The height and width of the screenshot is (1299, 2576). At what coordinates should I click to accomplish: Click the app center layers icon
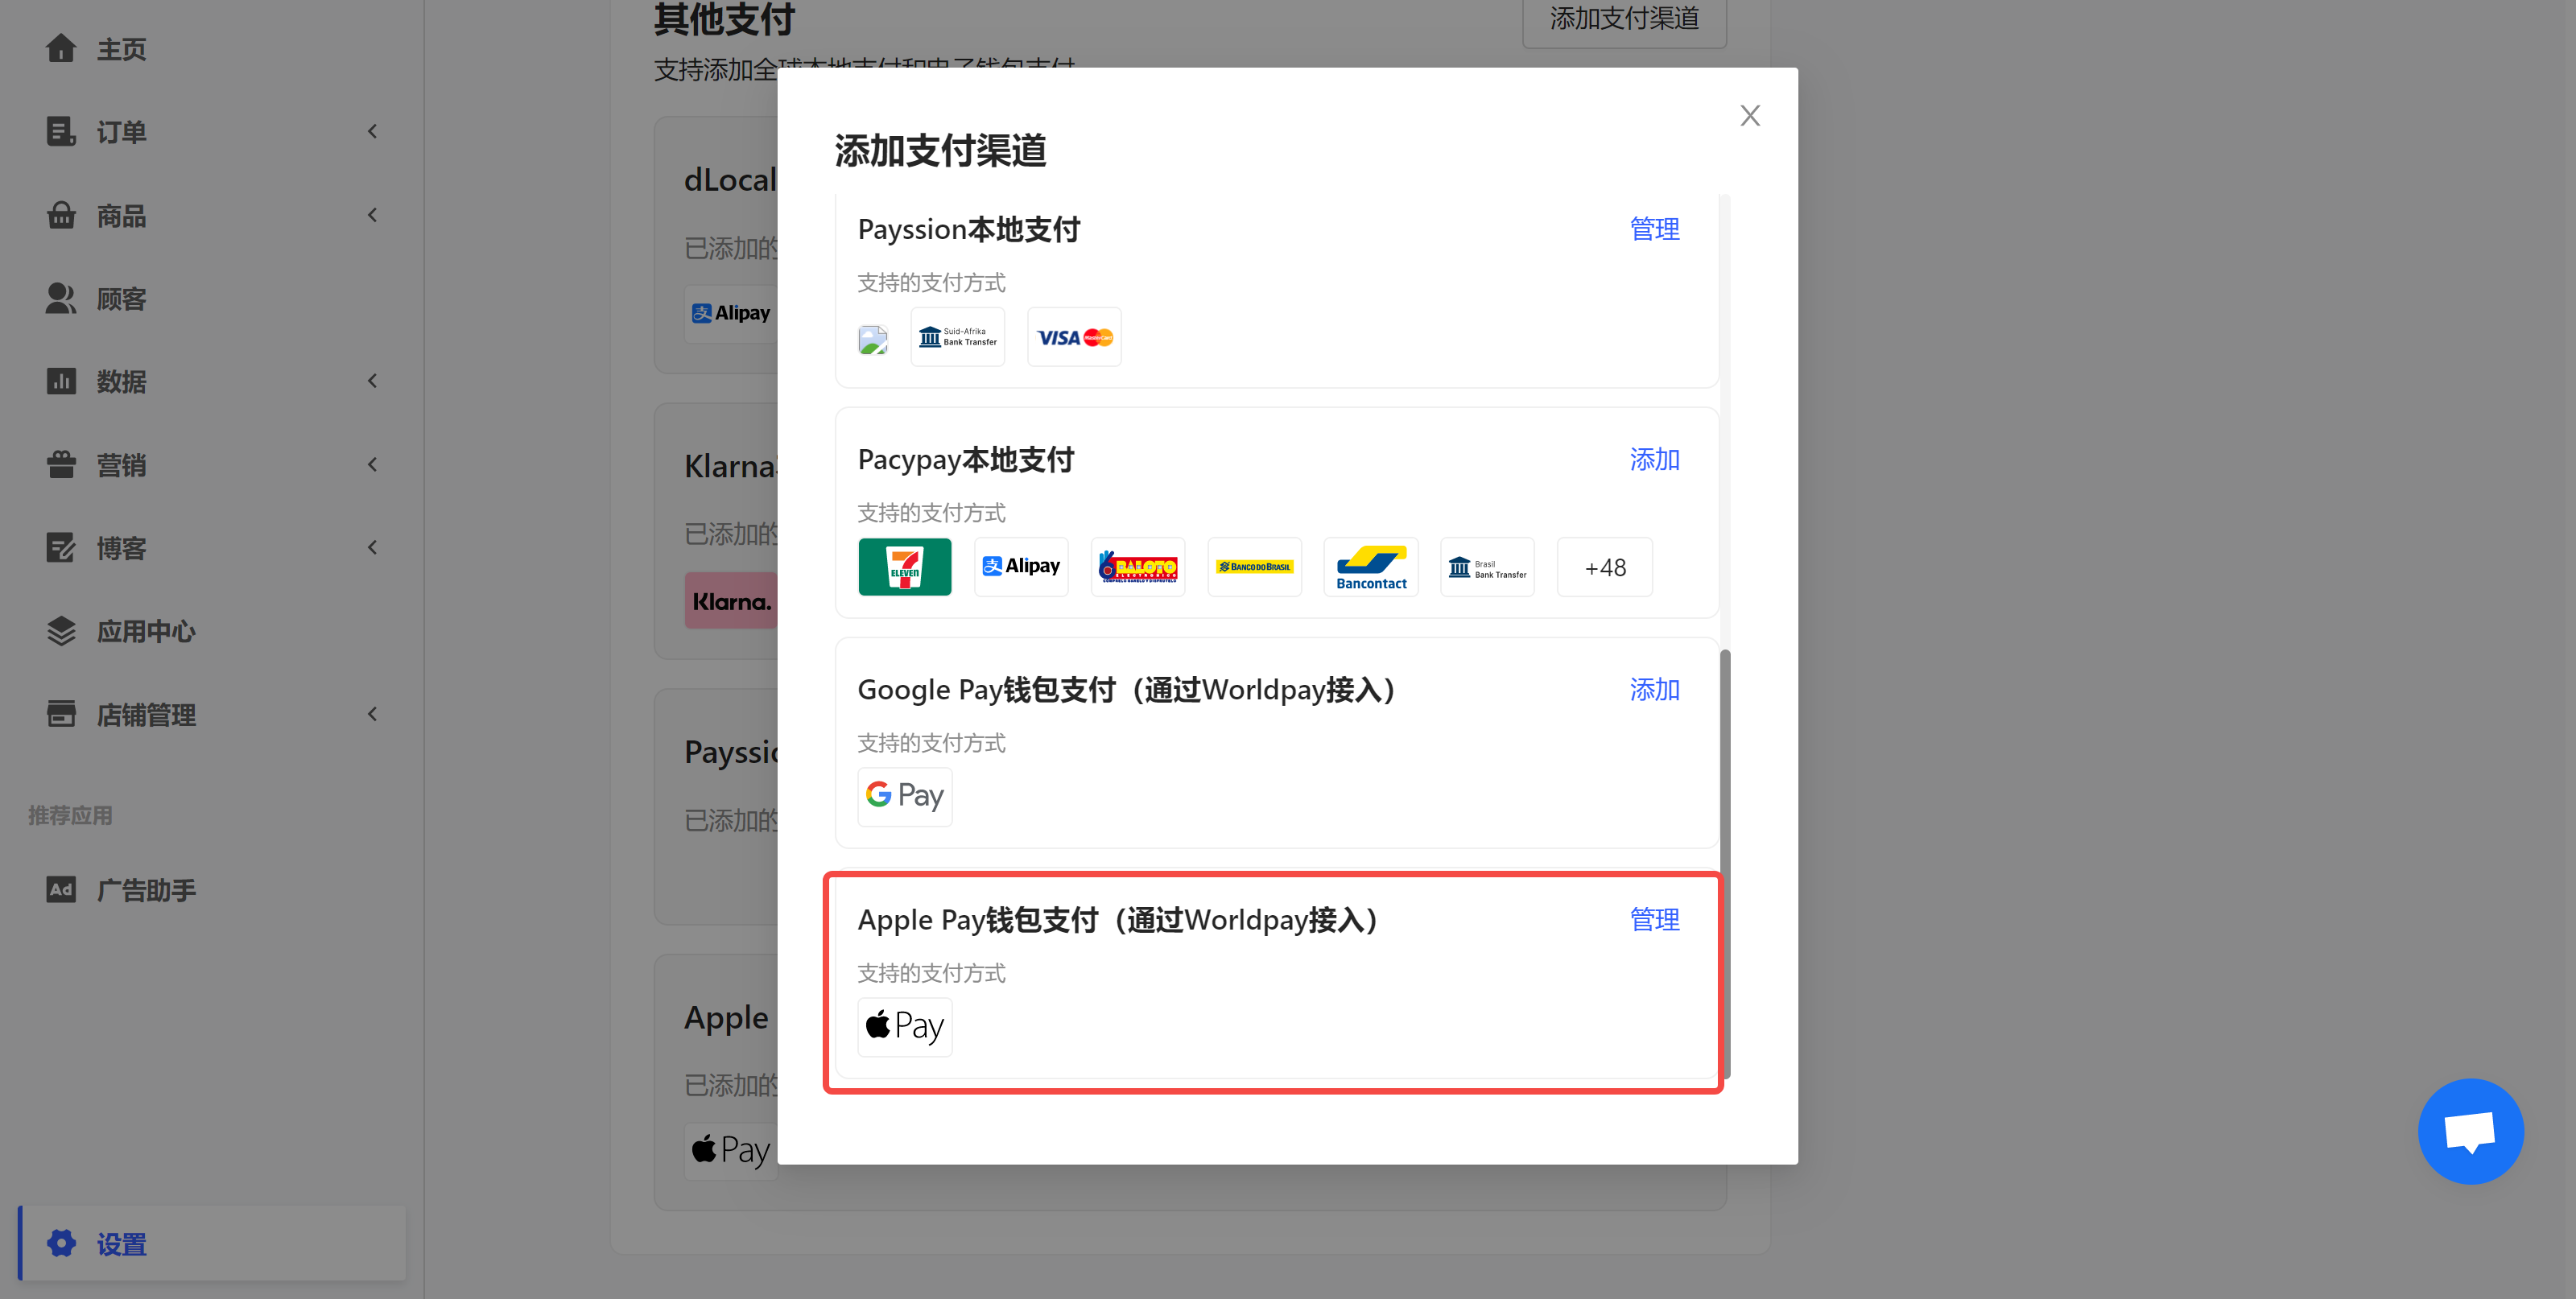click(x=61, y=631)
